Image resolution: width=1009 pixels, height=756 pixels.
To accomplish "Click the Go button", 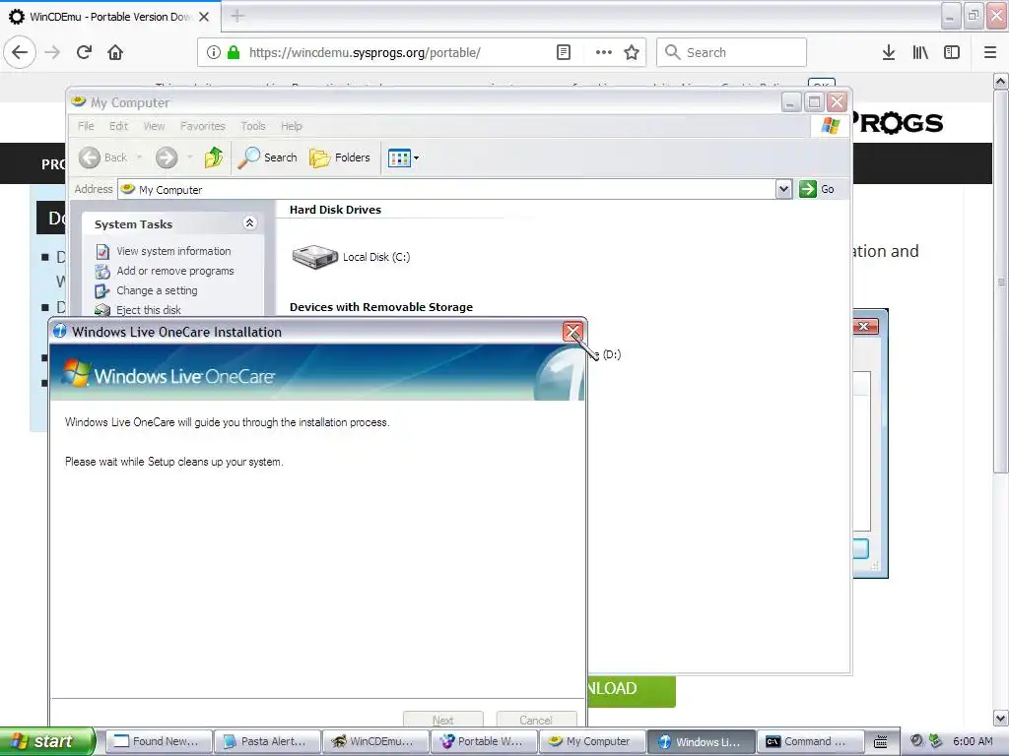I will pos(817,189).
